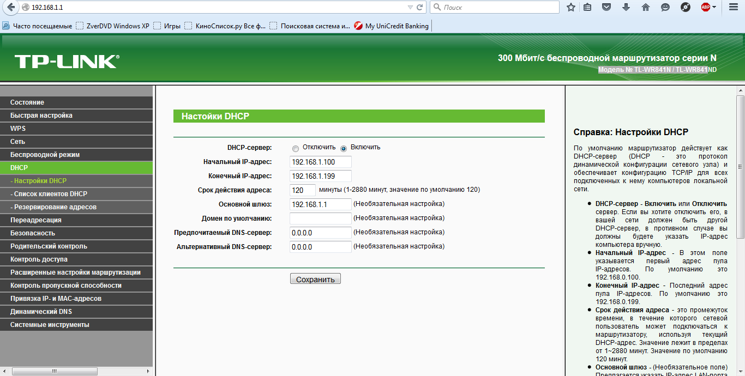Open Привязка IP- и MAC-адресов menu

(76, 299)
